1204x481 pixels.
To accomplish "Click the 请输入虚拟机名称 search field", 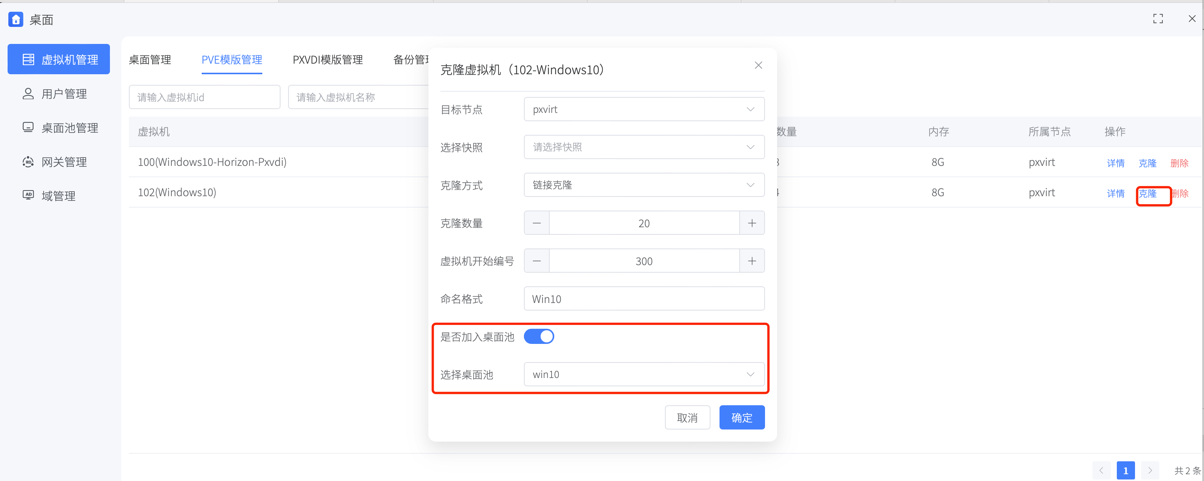I will point(359,97).
